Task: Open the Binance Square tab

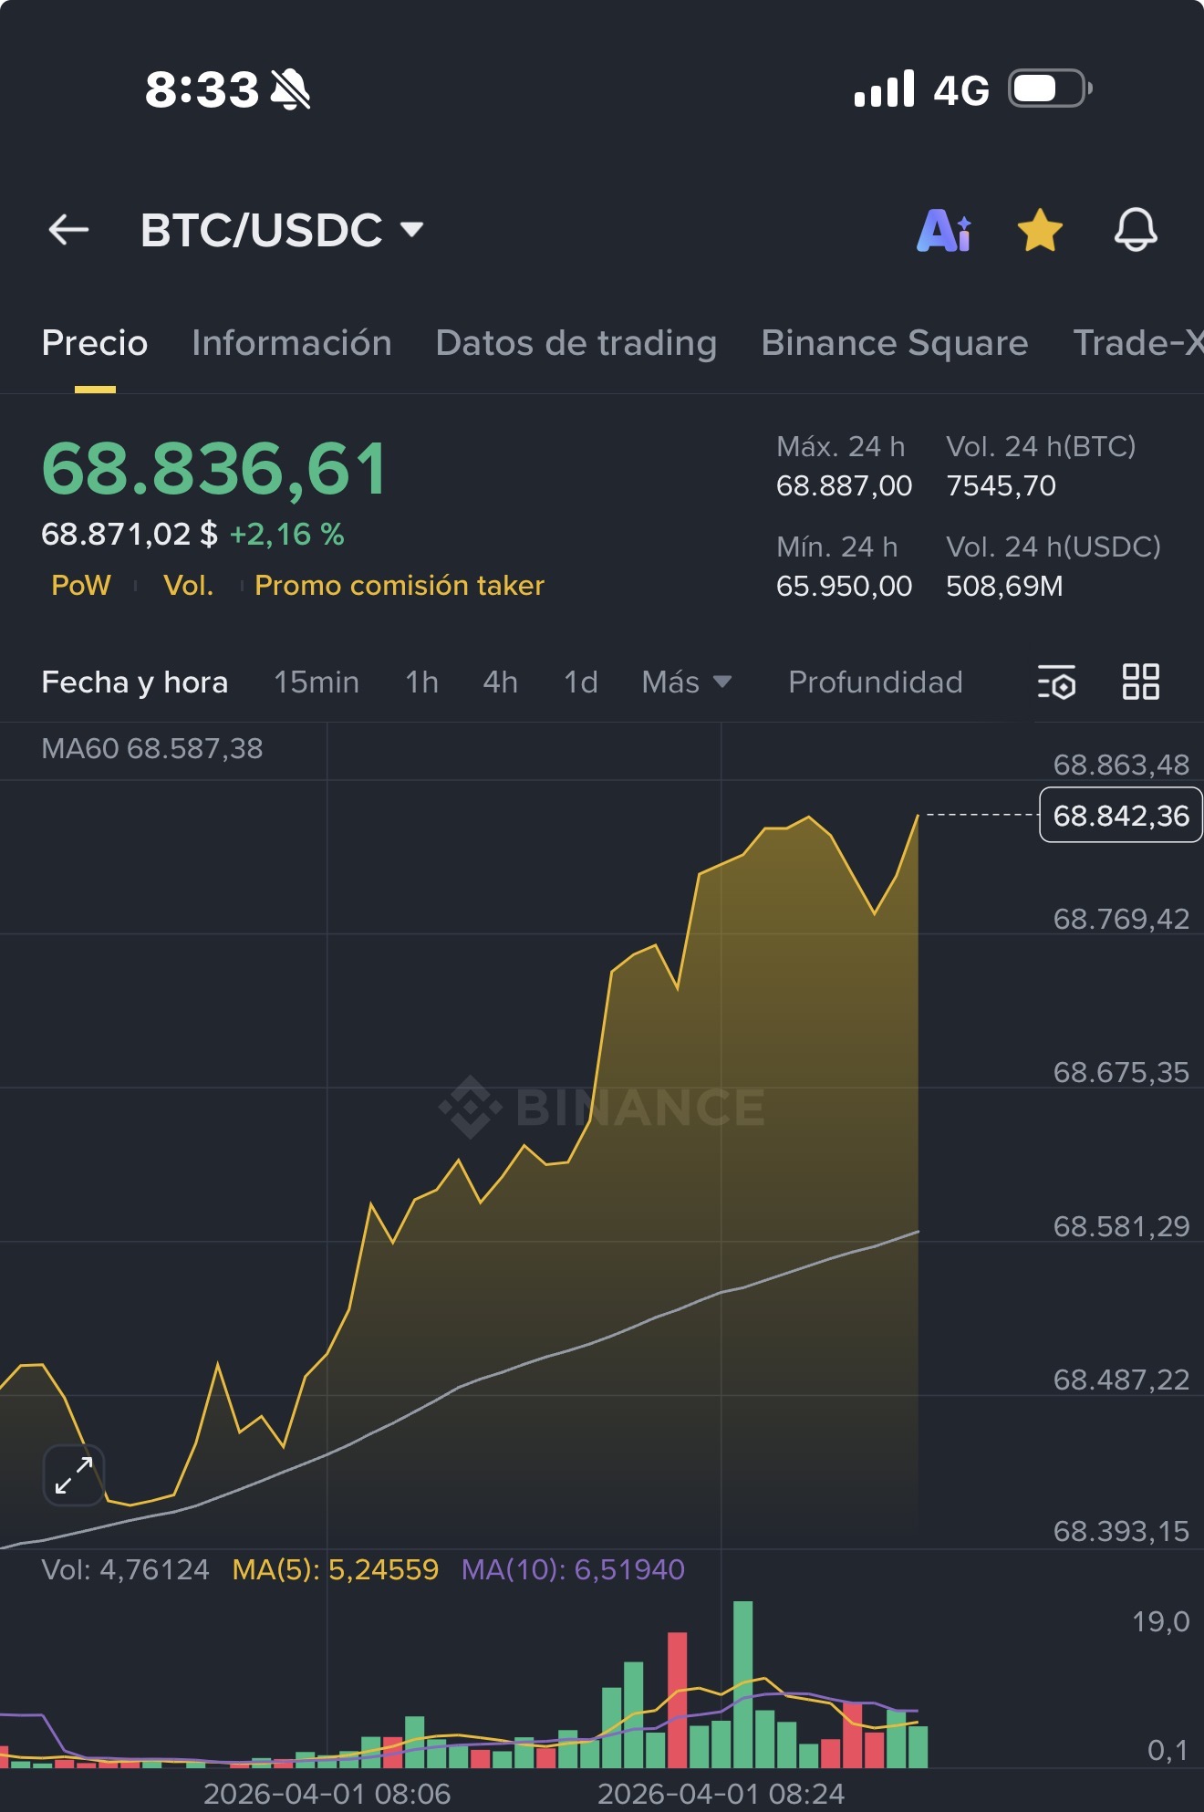Action: coord(895,343)
